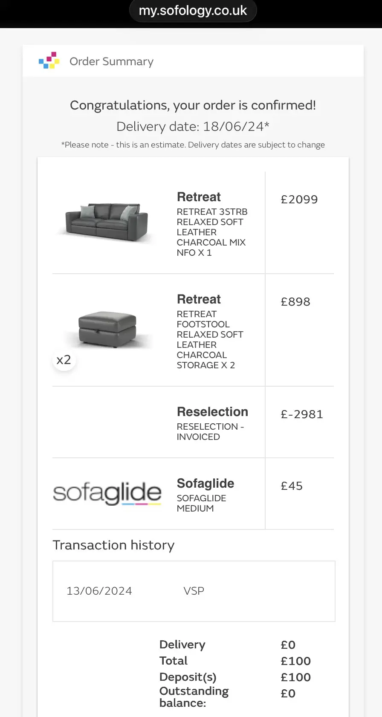Tap the Deposit(s) £100 amount
382x717 pixels.
click(296, 677)
